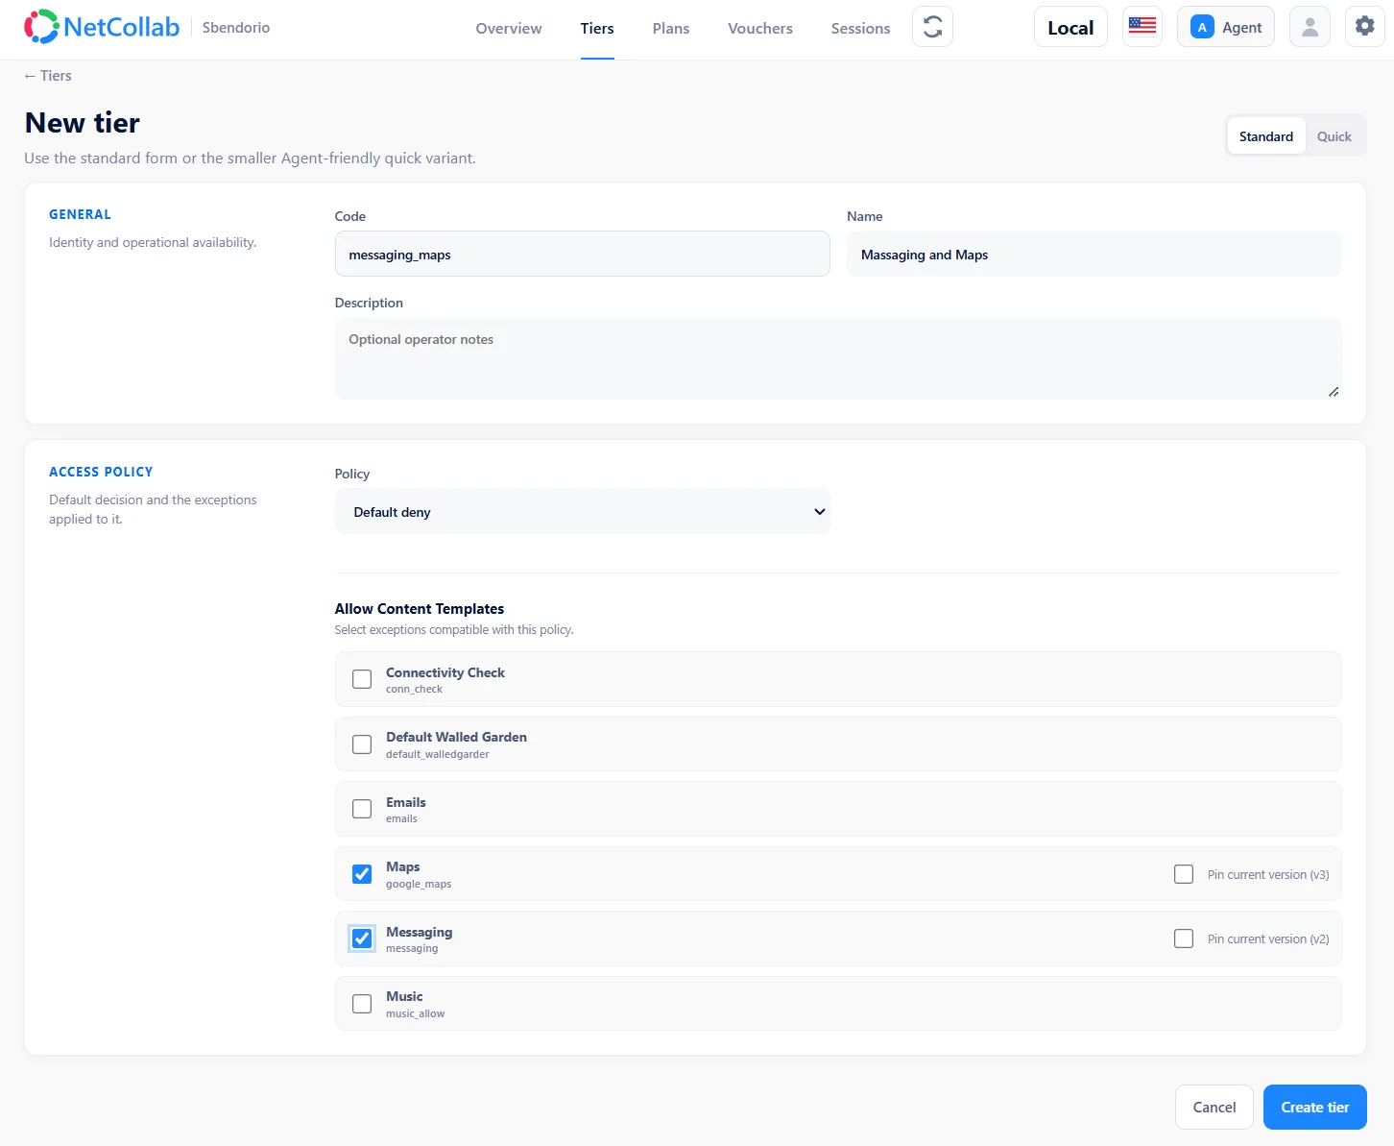Viewport: 1394px width, 1146px height.
Task: Go back to Tiers link
Action: [48, 76]
